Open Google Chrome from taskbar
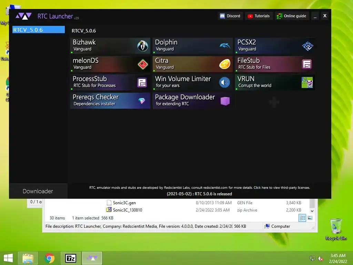This screenshot has height=265, width=353. point(49,258)
